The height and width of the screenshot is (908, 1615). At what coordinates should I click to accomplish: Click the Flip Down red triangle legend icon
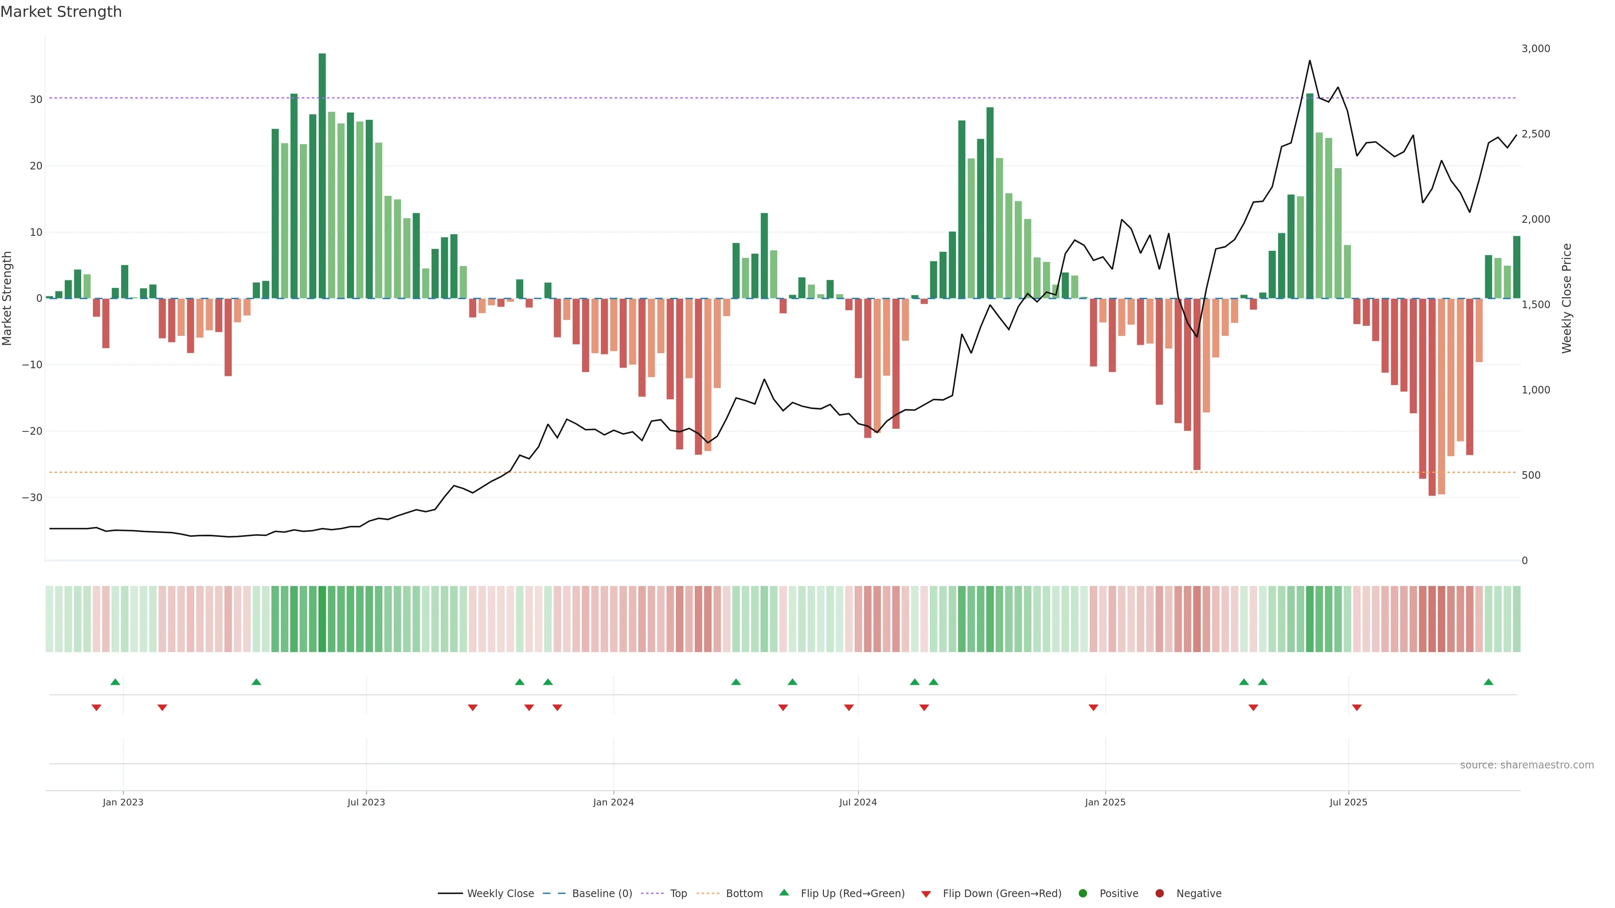click(x=926, y=894)
